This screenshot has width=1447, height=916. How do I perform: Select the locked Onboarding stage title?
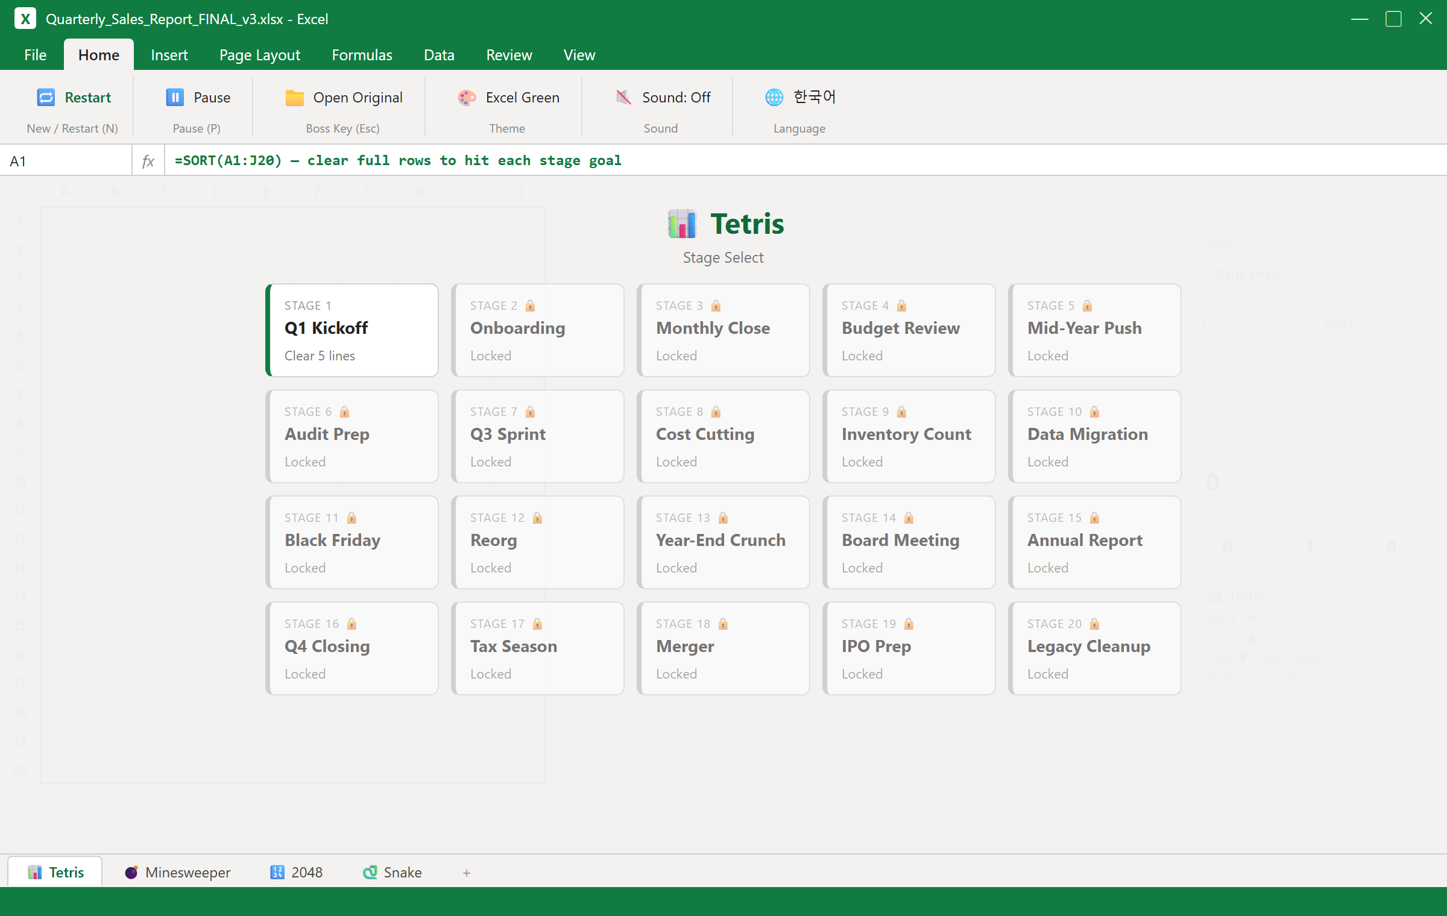pyautogui.click(x=518, y=328)
